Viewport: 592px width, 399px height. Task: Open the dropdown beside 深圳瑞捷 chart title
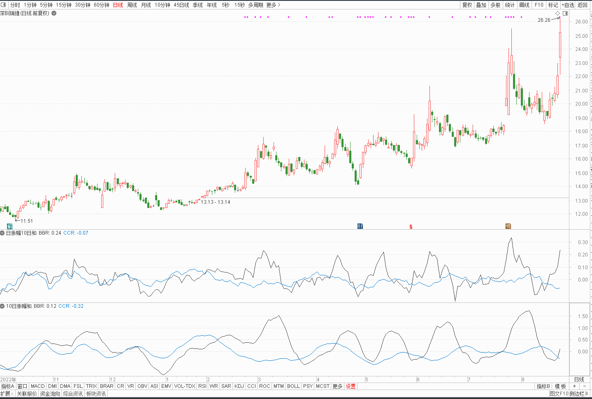click(54, 13)
